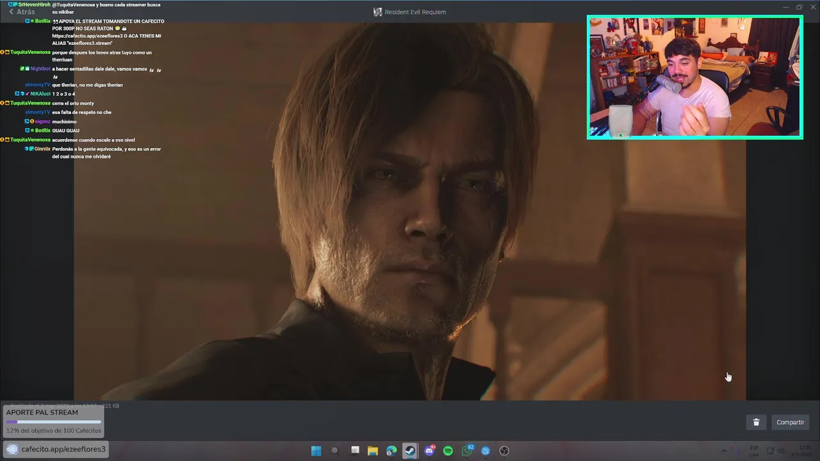Click elmontyTV next to 'que therian'
This screenshot has height=461, width=820.
[x=38, y=85]
